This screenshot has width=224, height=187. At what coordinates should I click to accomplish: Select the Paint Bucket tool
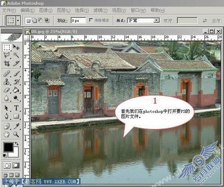[x=16, y=90]
